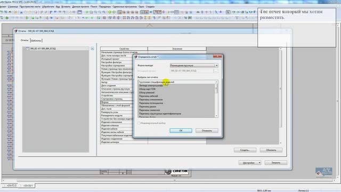Select the Изделие жилы кабеля property row

[x=117, y=132]
